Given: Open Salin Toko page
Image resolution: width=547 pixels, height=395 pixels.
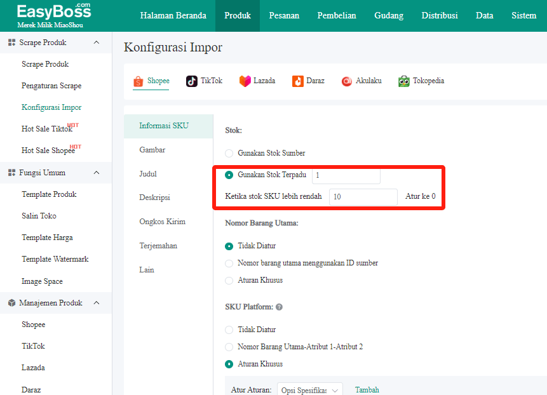Looking at the screenshot, I should pos(39,216).
